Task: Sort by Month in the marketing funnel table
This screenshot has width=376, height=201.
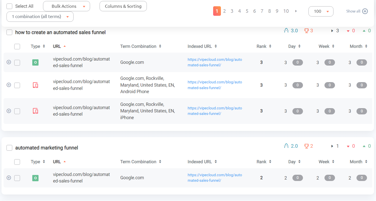Action: point(358,162)
